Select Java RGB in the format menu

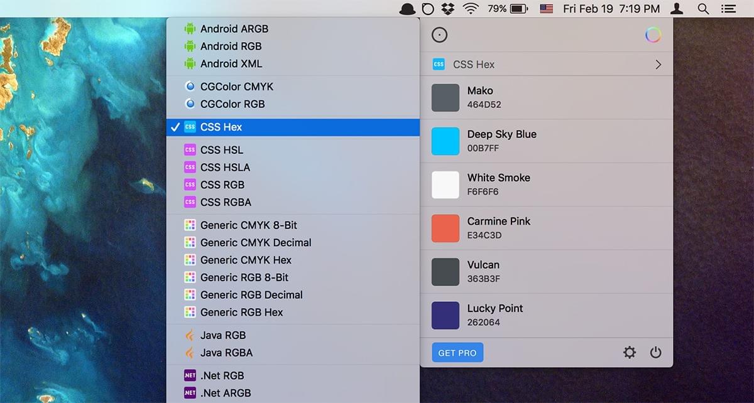[x=293, y=335]
